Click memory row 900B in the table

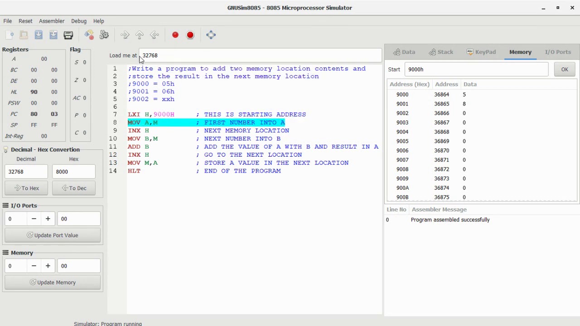click(482, 197)
